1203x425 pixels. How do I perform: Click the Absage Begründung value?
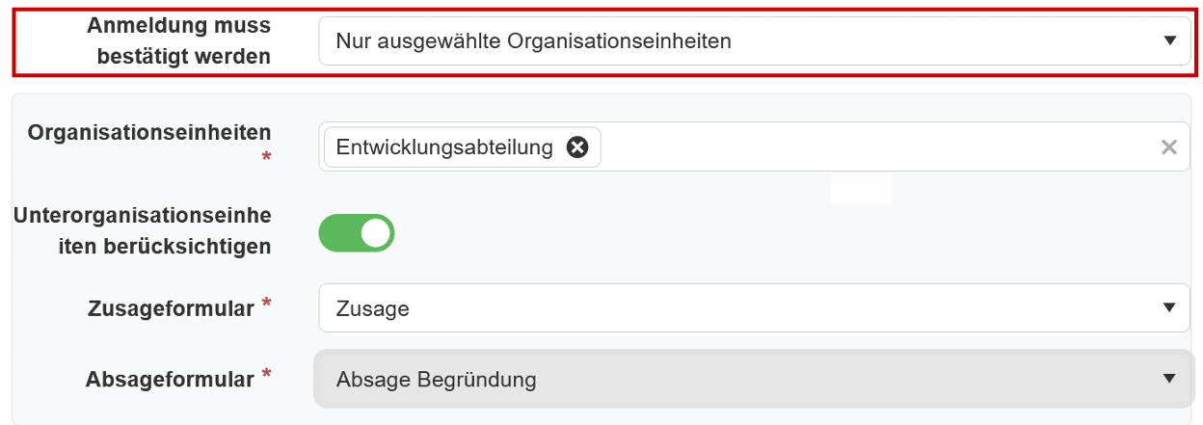(436, 379)
